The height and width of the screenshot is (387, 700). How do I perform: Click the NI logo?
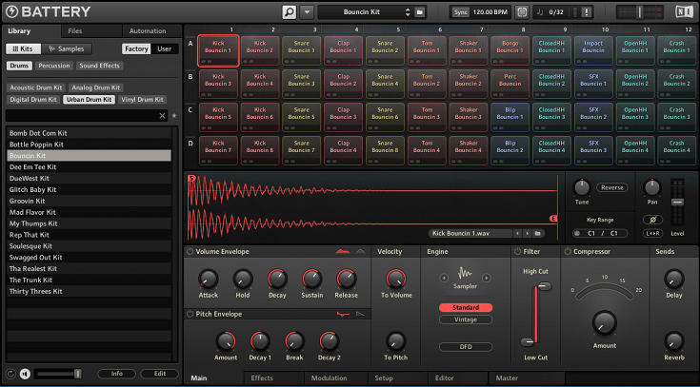click(x=685, y=12)
